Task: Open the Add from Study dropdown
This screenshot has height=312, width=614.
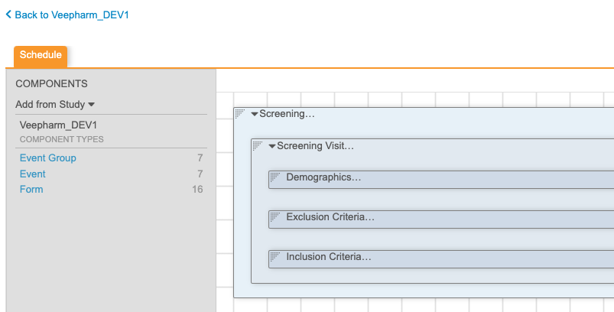Action: pyautogui.click(x=55, y=104)
